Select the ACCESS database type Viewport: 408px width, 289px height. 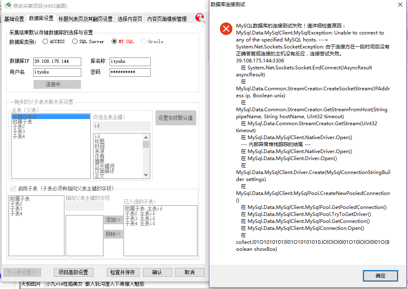[x=45, y=41]
